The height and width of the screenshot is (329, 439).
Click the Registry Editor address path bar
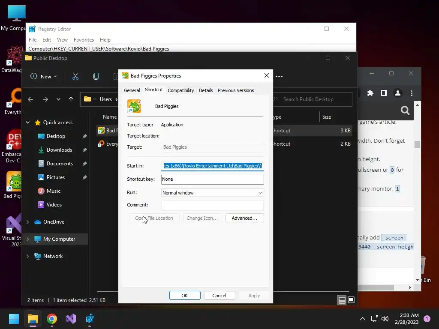tap(191, 49)
